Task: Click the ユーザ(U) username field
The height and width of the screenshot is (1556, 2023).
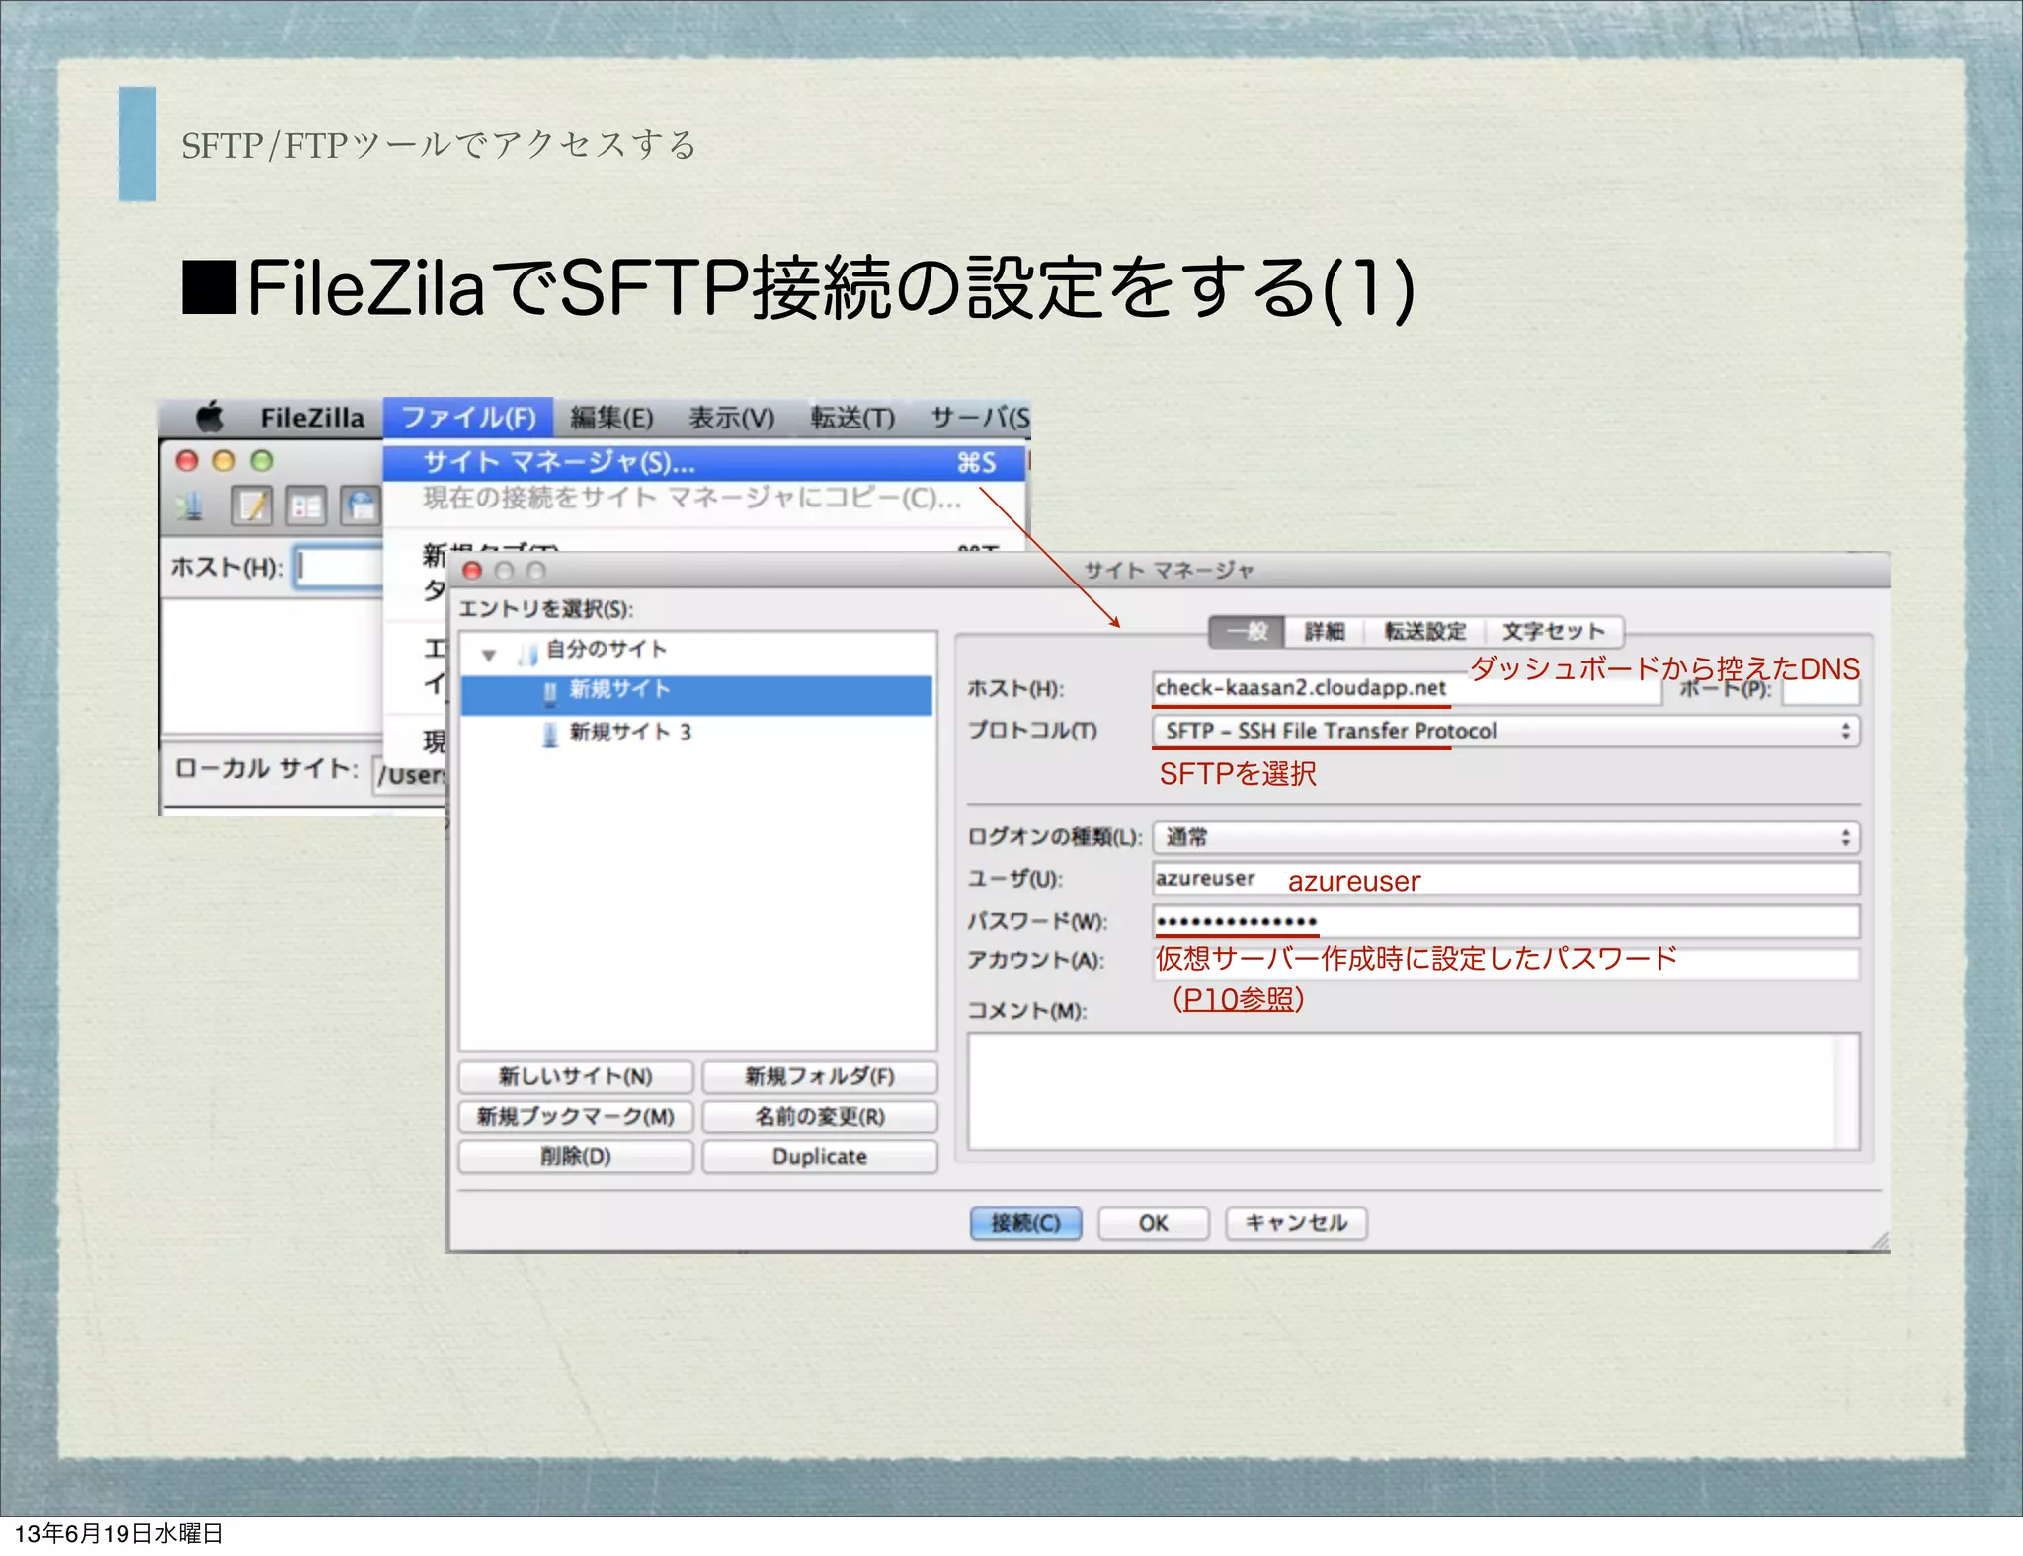Action: [1505, 879]
